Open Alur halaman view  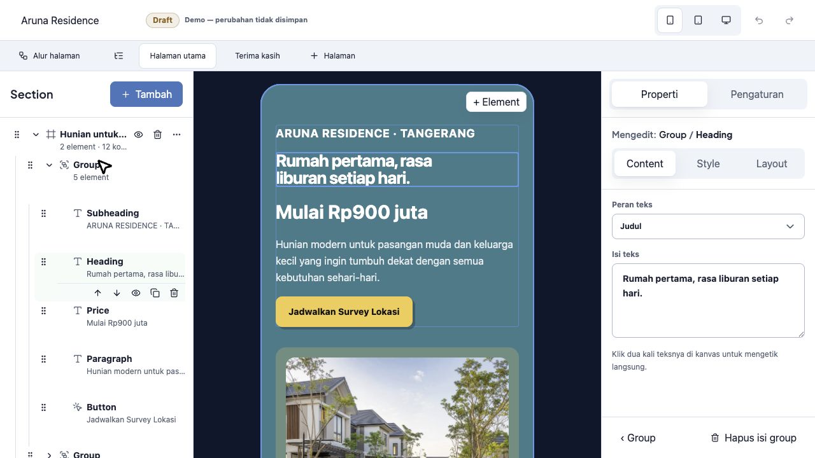(49, 56)
